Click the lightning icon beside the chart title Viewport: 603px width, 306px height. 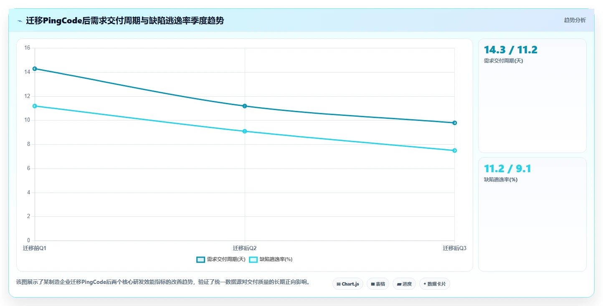[20, 20]
